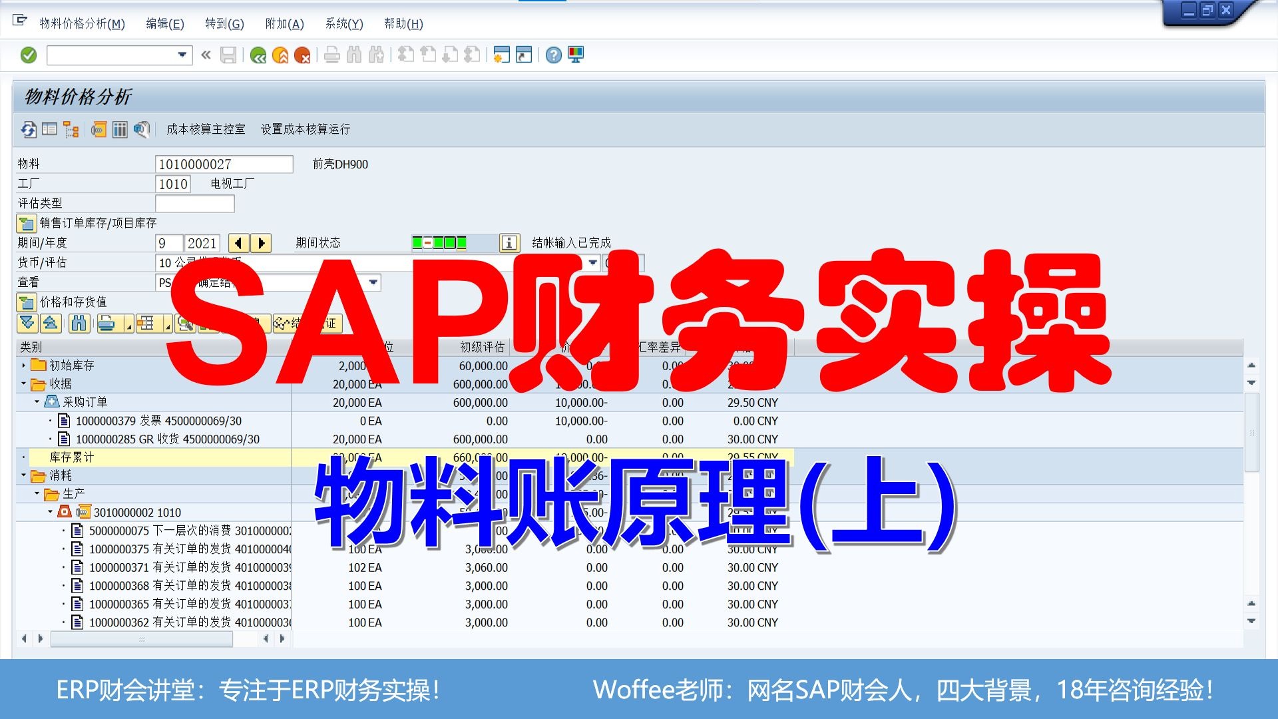Open the 转到 menu

(x=224, y=24)
